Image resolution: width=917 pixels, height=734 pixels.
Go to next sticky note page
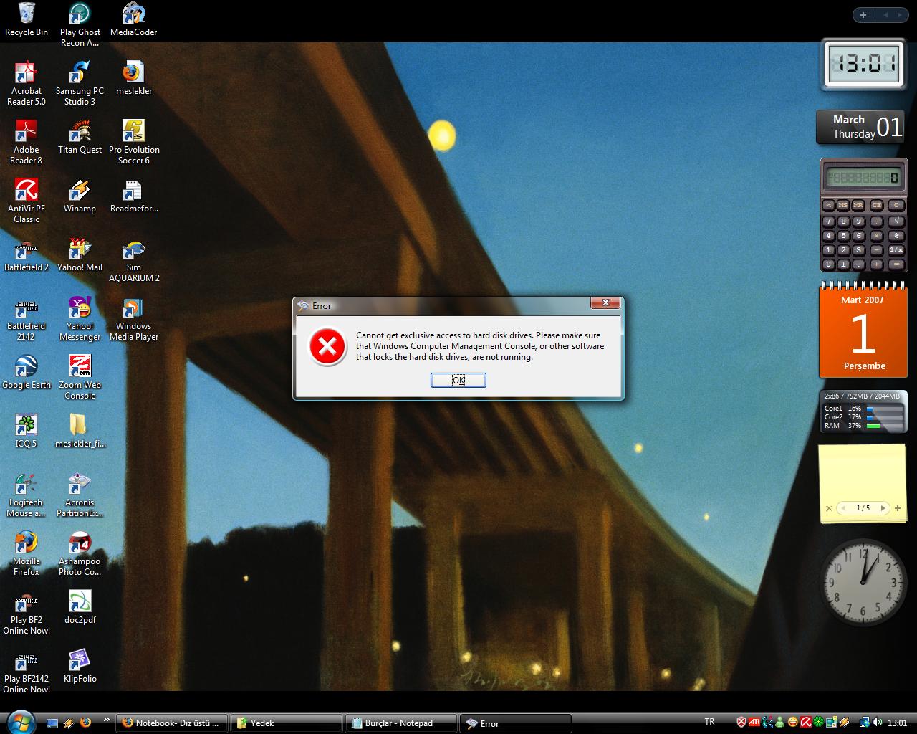(883, 508)
